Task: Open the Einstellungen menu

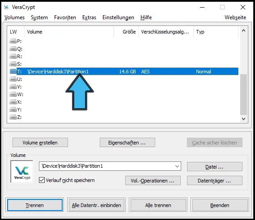Action: [x=118, y=17]
